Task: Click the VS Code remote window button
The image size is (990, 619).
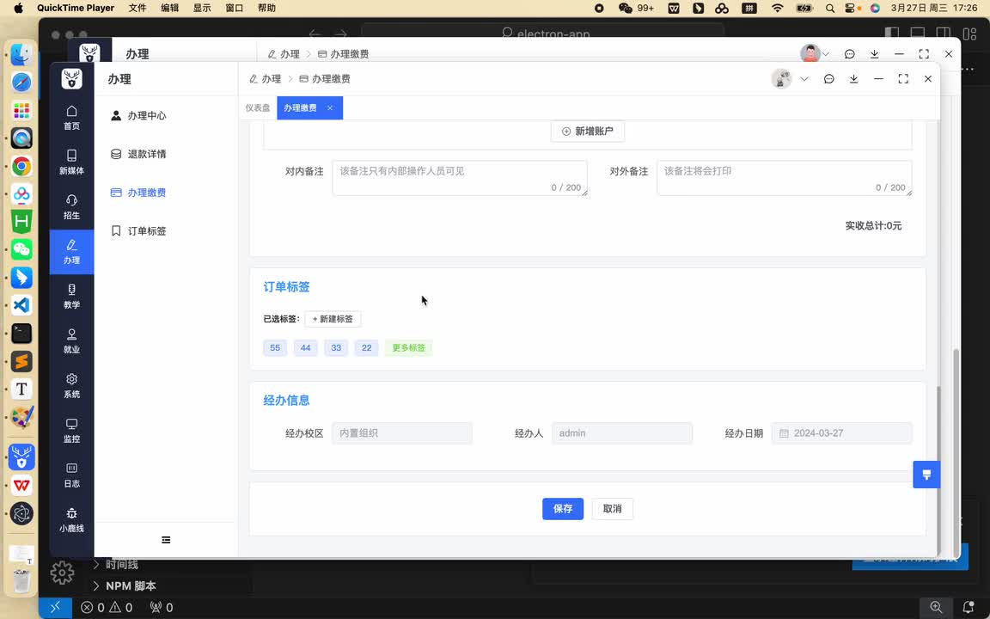Action: [56, 608]
